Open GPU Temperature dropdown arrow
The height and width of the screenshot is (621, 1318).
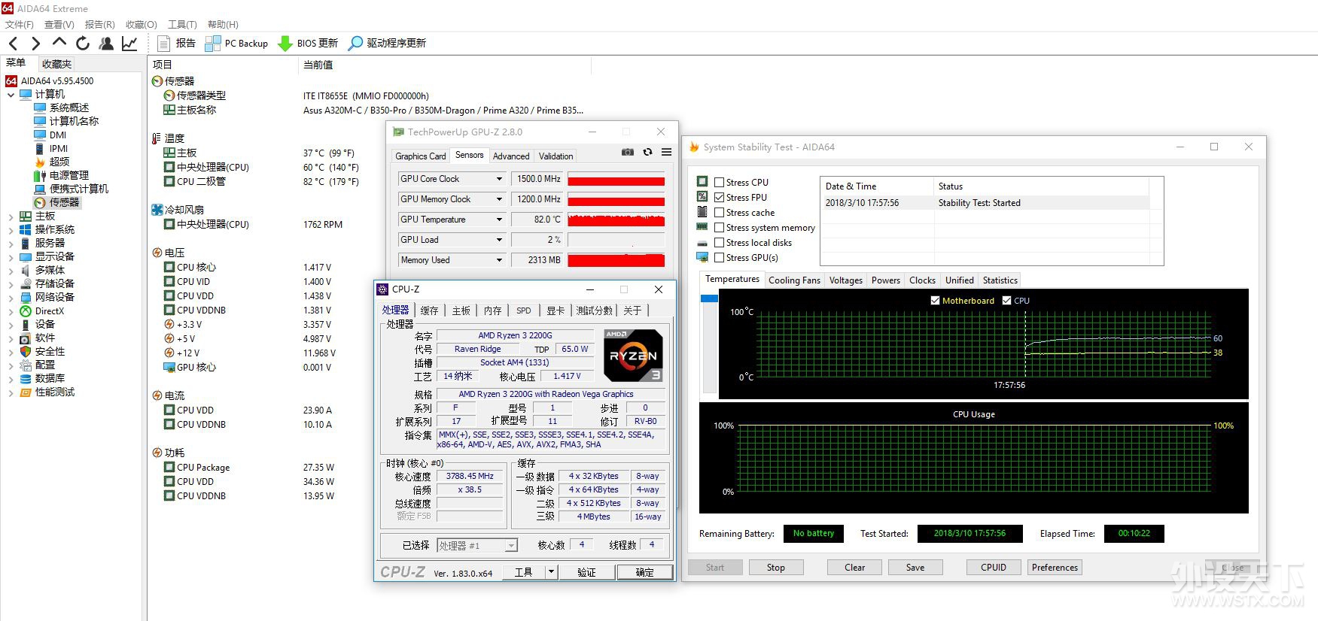pyautogui.click(x=498, y=220)
